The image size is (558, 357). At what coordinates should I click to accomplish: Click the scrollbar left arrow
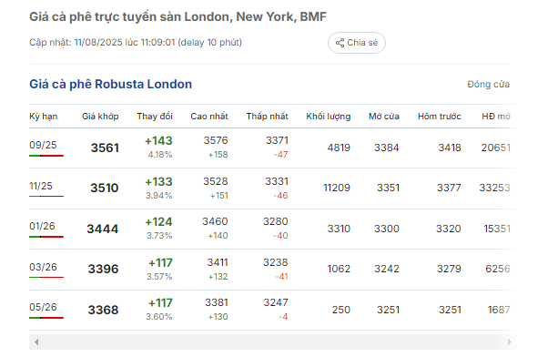36,342
